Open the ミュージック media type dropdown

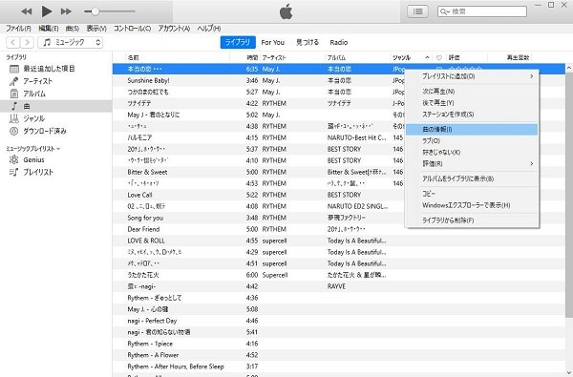70,42
